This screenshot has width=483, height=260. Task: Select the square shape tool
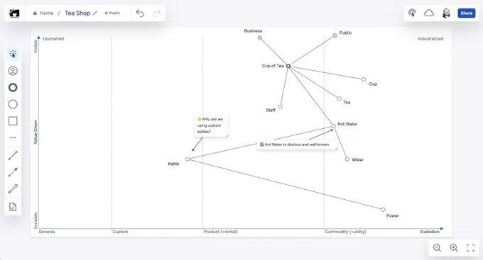13,120
